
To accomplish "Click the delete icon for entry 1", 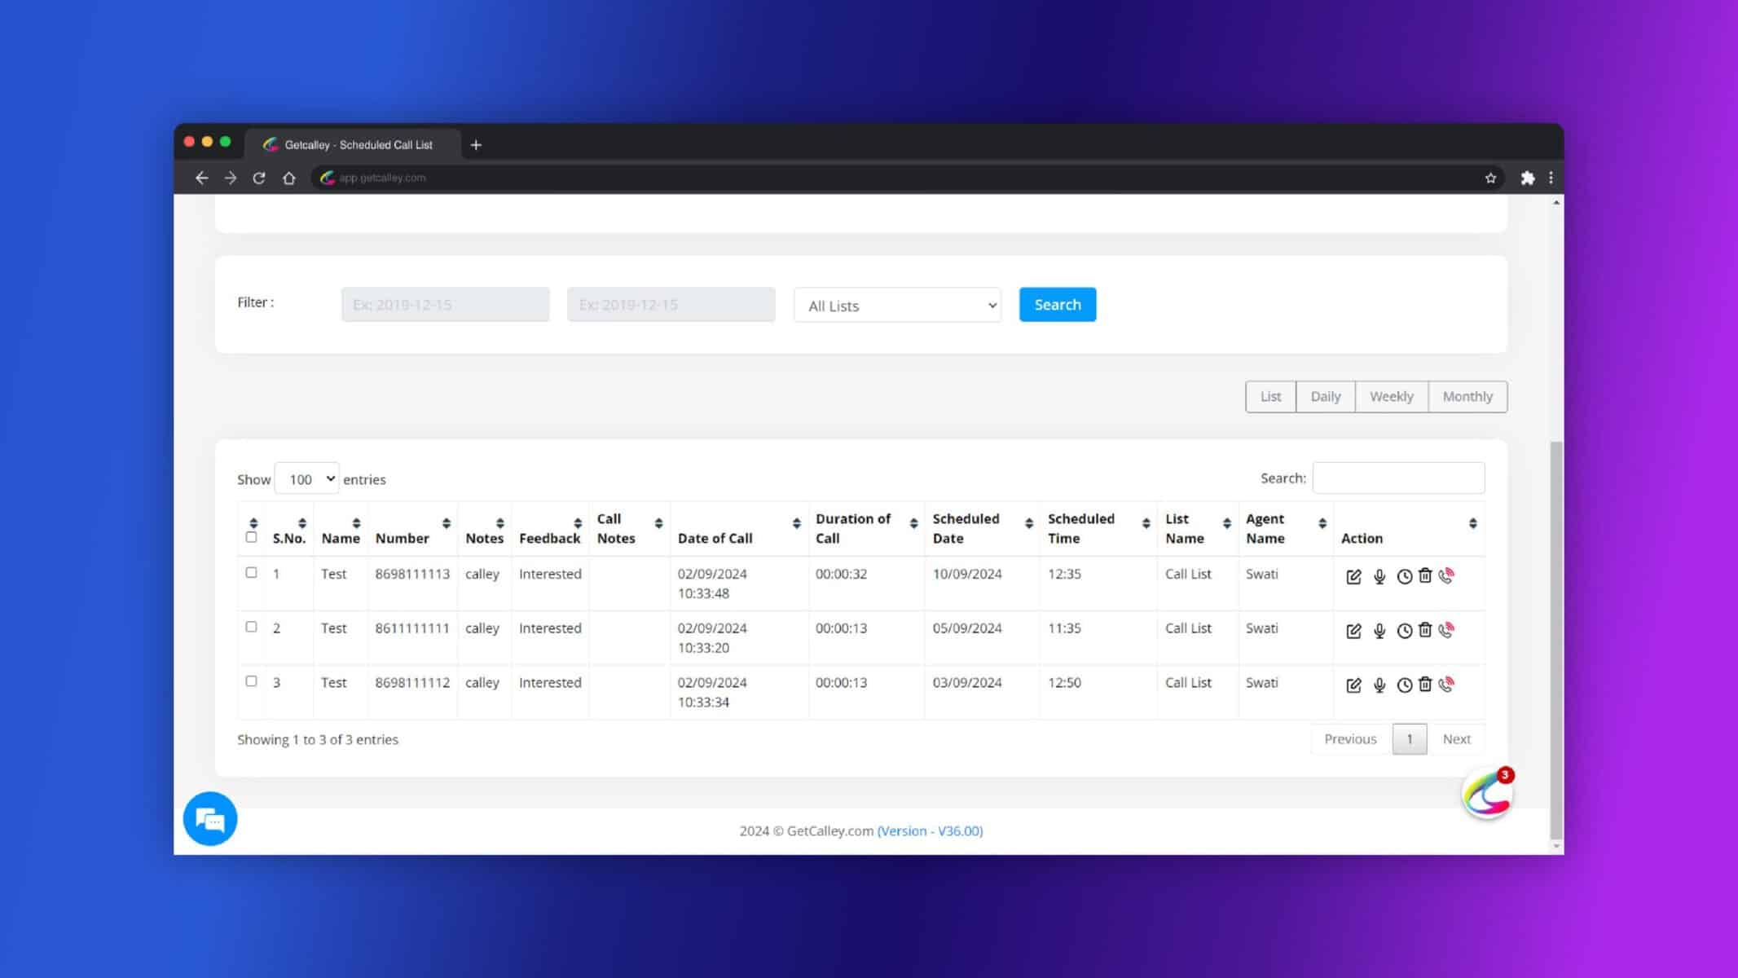I will click(1424, 575).
